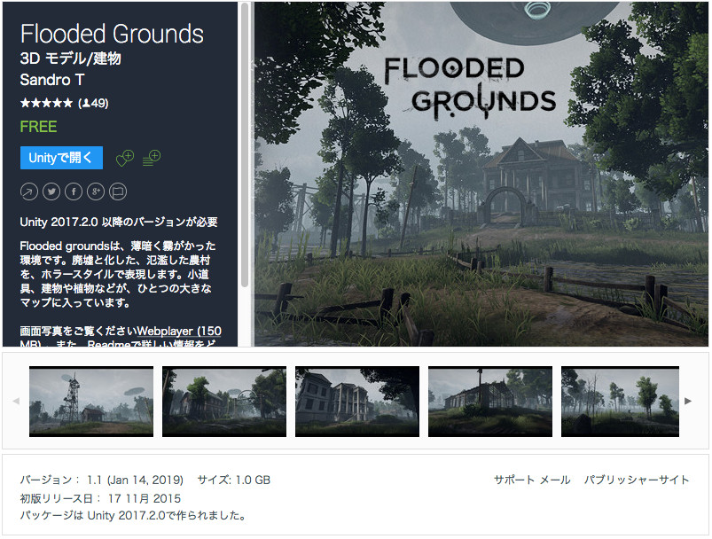Go to previous thumbnails with left arrow
The height and width of the screenshot is (539, 712).
[x=16, y=401]
